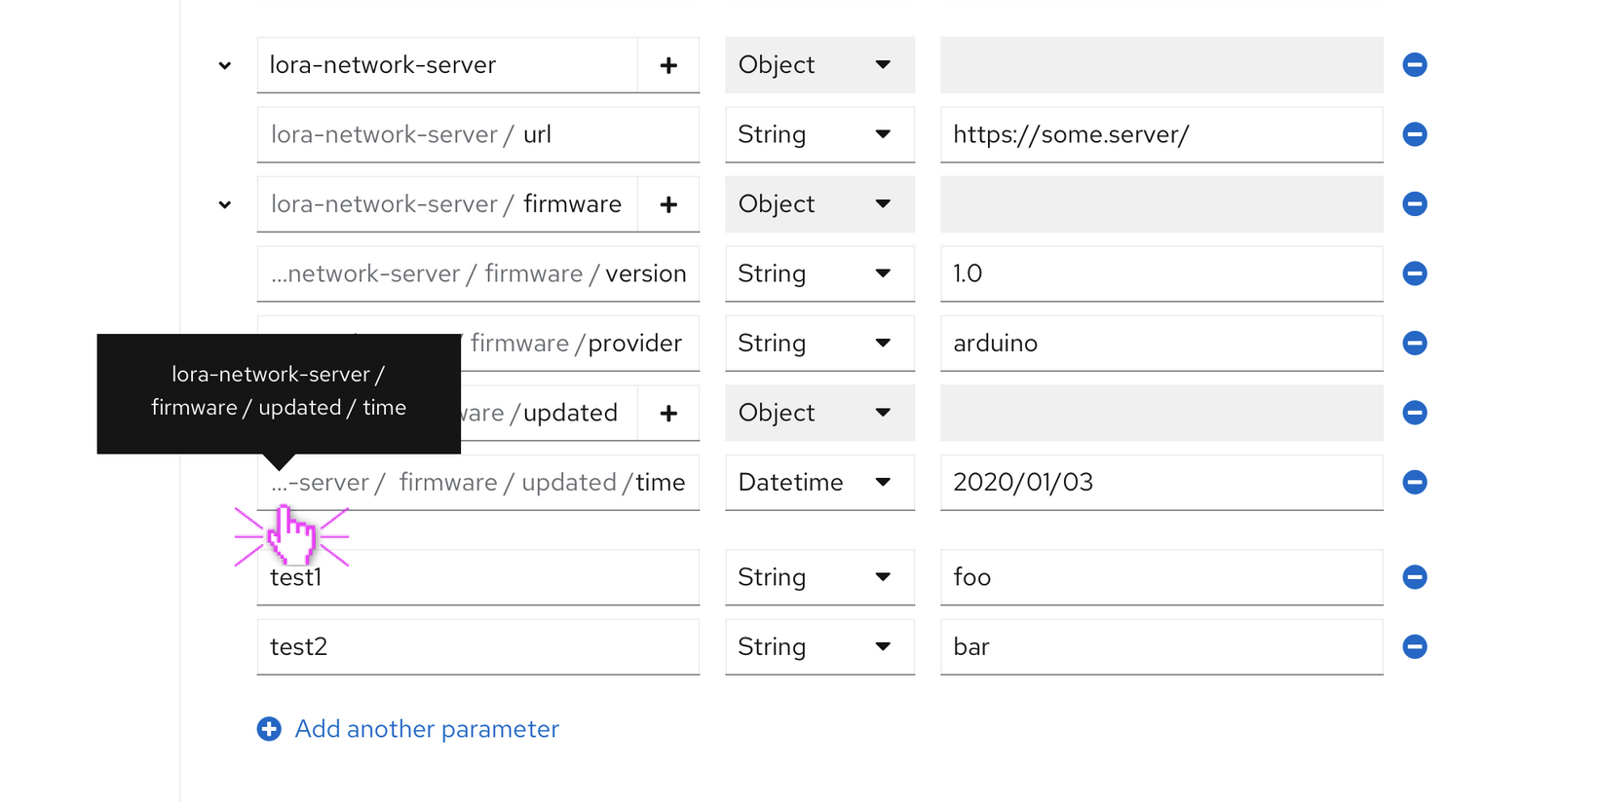
Task: Collapse the lora-network-server object
Action: click(x=225, y=66)
